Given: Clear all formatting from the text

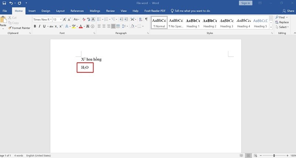Looking at the screenshot, I should pyautogui.click(x=84, y=20).
